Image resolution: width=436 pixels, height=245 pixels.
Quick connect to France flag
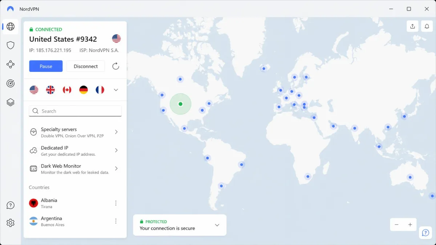click(100, 90)
